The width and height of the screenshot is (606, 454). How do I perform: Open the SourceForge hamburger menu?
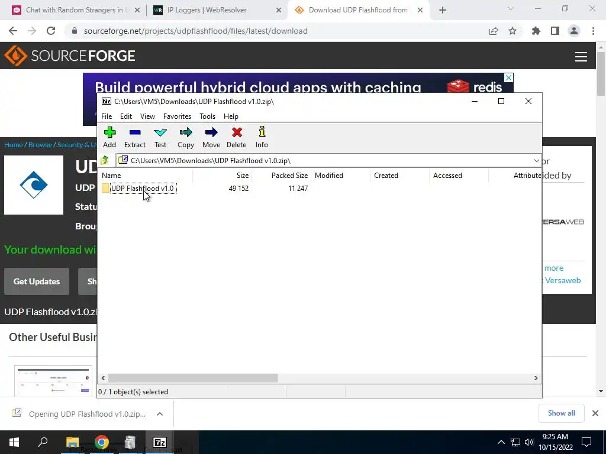pyautogui.click(x=581, y=57)
